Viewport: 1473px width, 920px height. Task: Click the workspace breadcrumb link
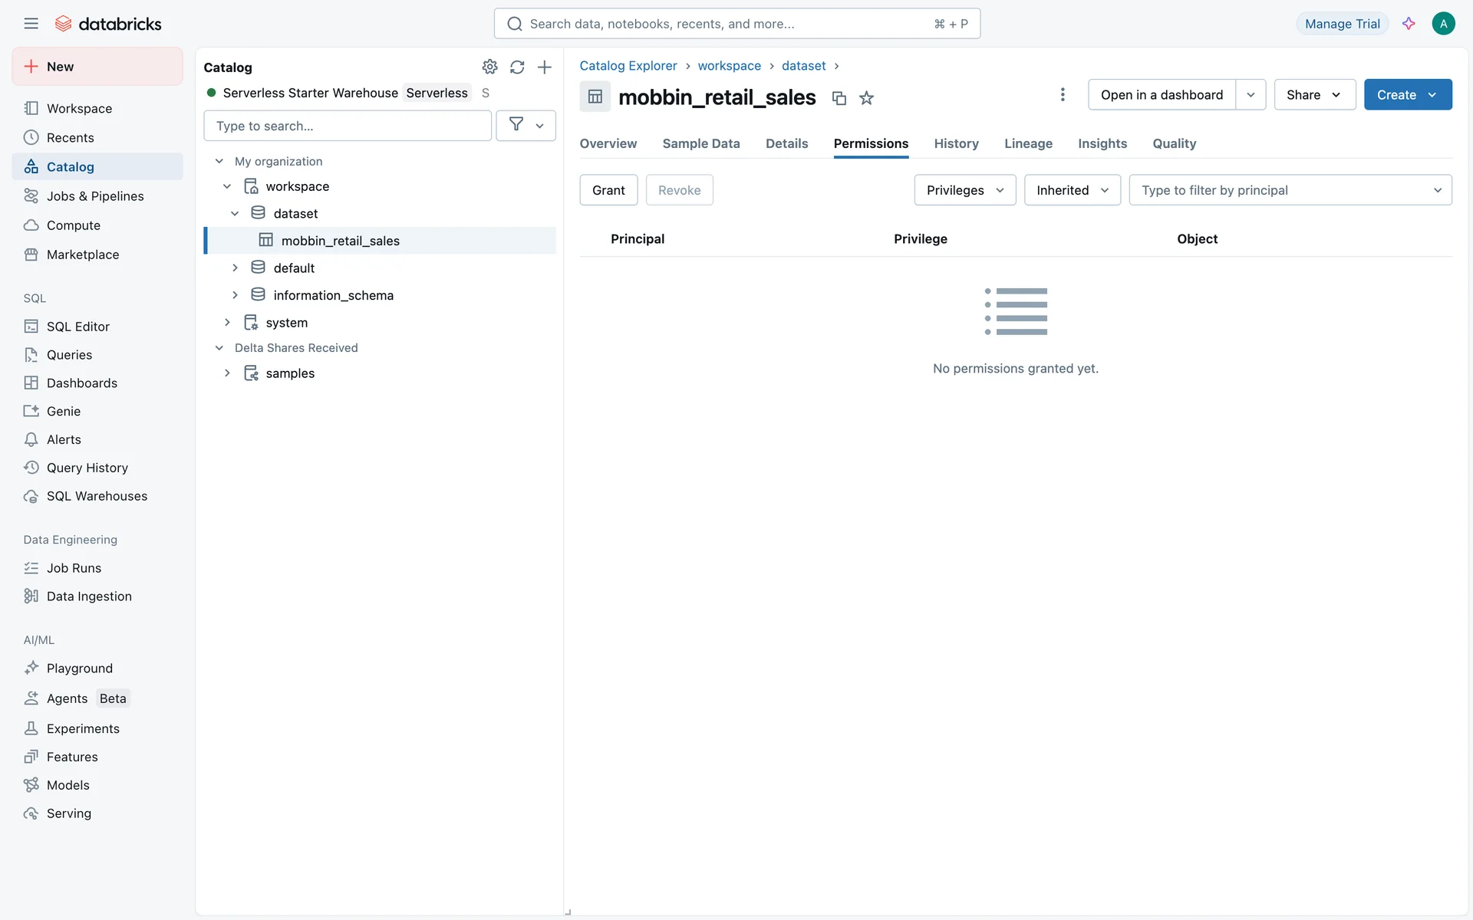729,66
